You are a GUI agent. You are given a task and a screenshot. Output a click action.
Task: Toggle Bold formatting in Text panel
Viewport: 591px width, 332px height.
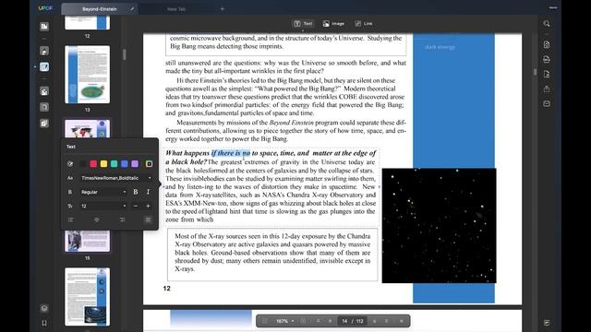click(x=136, y=192)
